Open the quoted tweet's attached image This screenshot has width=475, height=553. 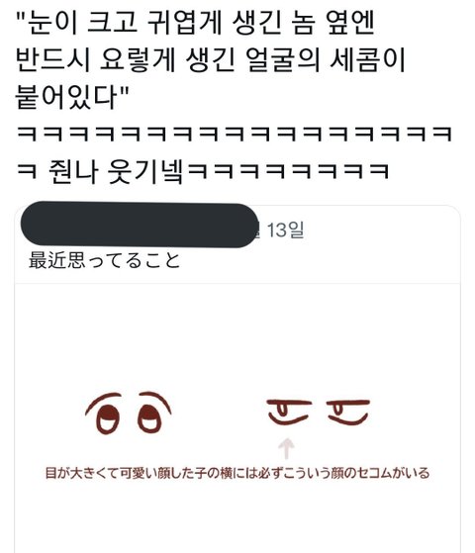[x=237, y=417]
